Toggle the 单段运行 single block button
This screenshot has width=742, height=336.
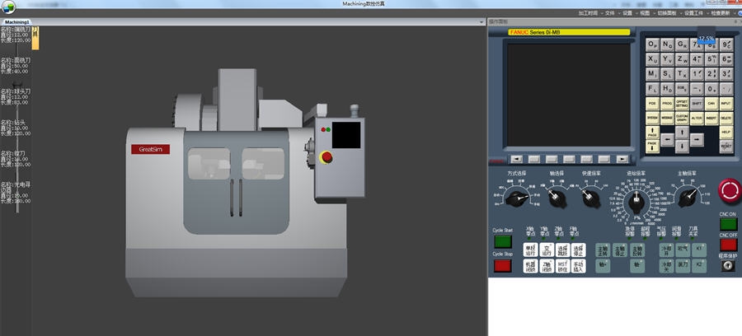[x=532, y=250]
